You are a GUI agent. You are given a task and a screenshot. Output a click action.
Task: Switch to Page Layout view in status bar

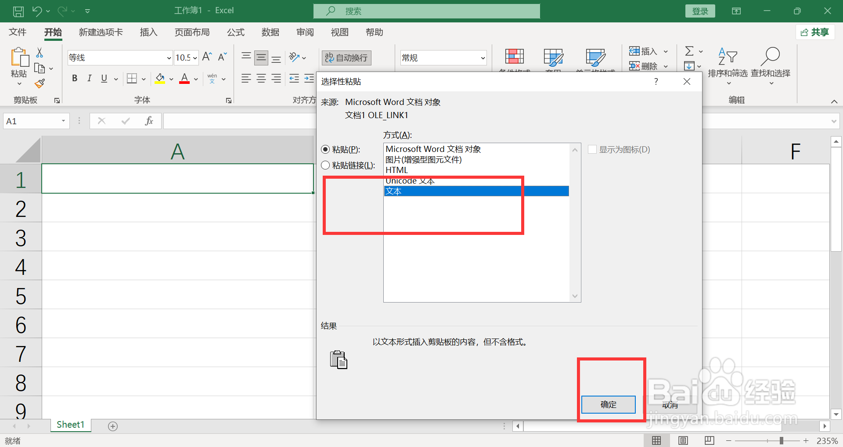coord(683,440)
